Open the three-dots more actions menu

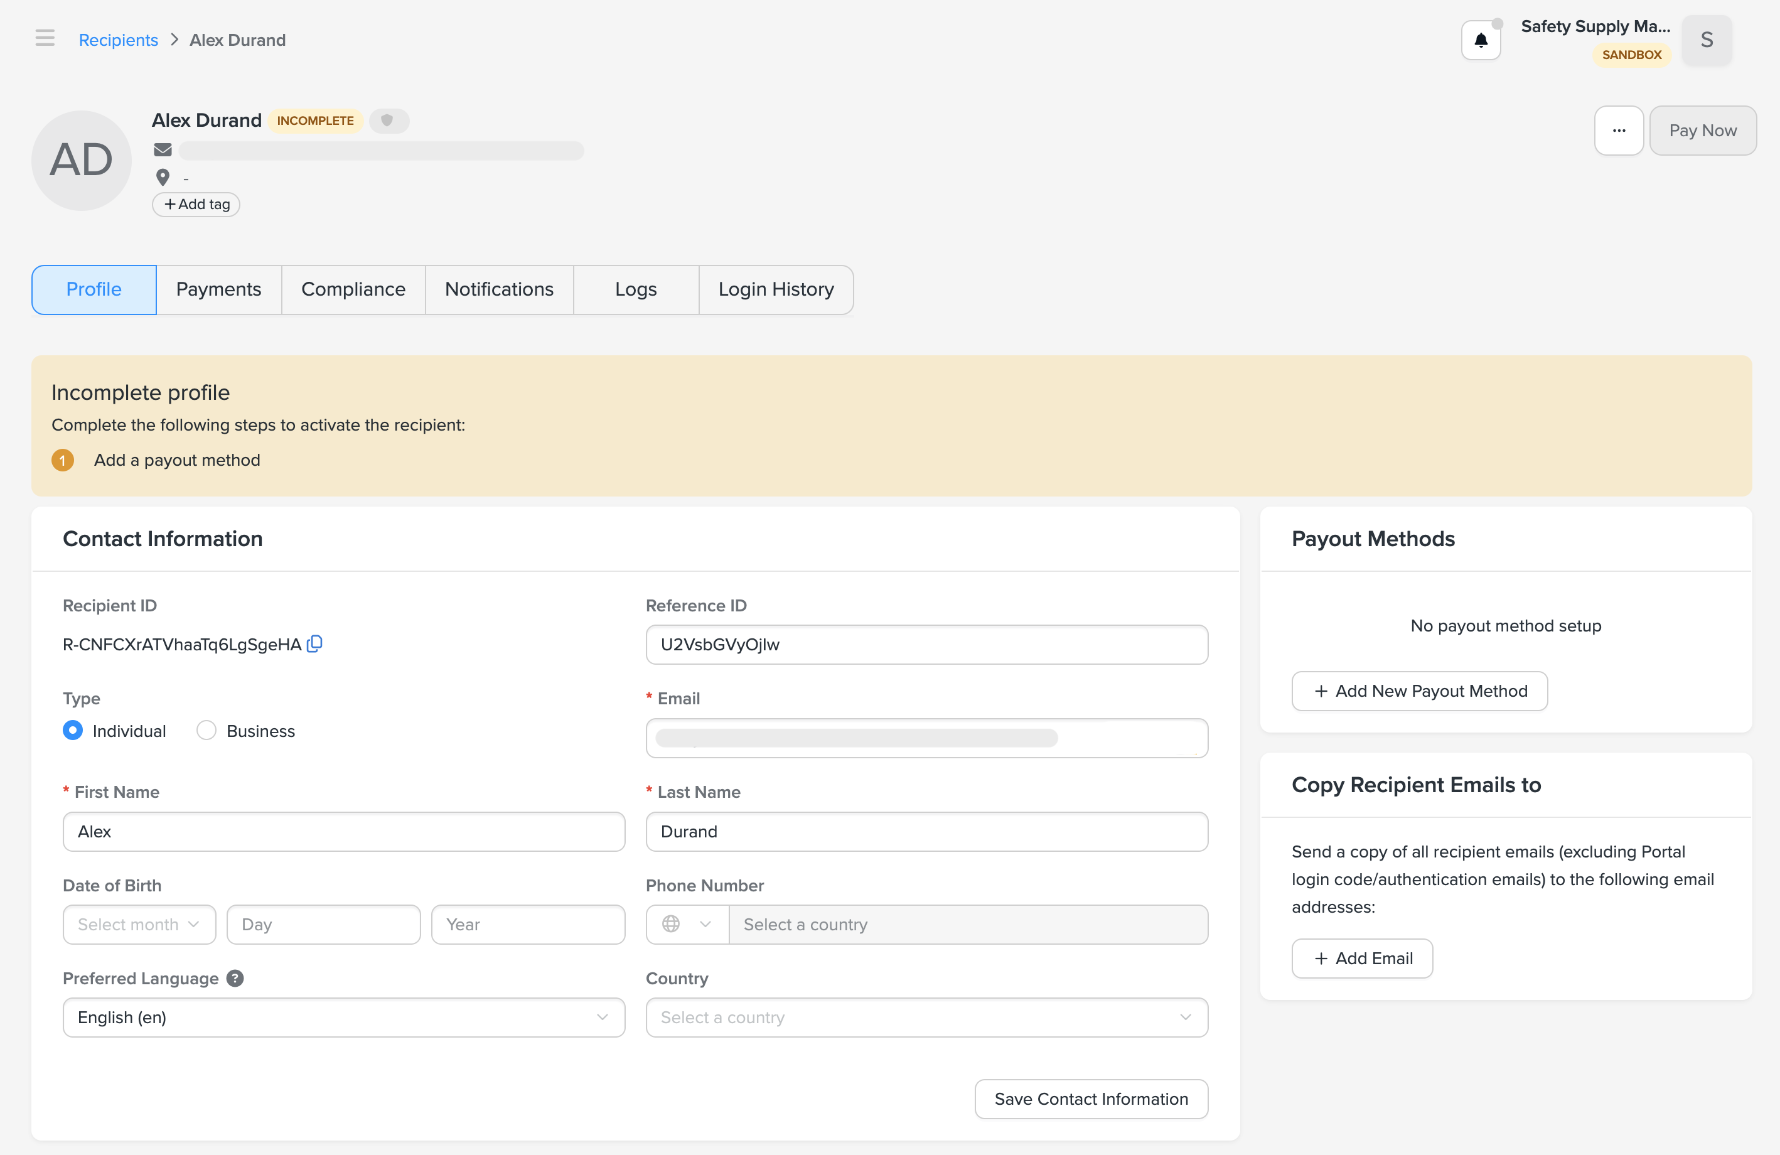point(1619,130)
